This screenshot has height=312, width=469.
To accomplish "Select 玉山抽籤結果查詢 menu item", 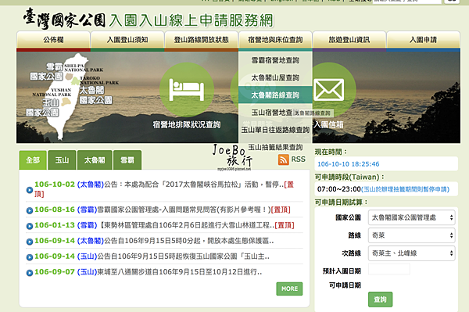I will [275, 147].
